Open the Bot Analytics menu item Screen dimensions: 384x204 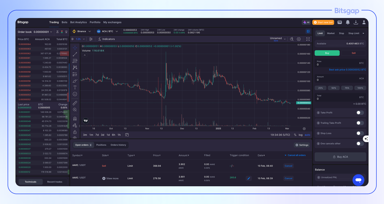(x=78, y=22)
